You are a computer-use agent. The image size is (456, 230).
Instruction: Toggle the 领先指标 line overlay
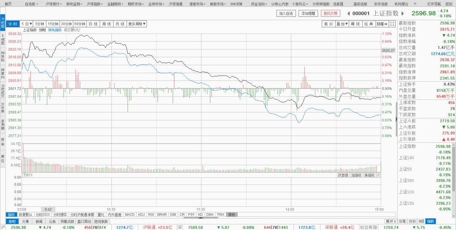55,30
